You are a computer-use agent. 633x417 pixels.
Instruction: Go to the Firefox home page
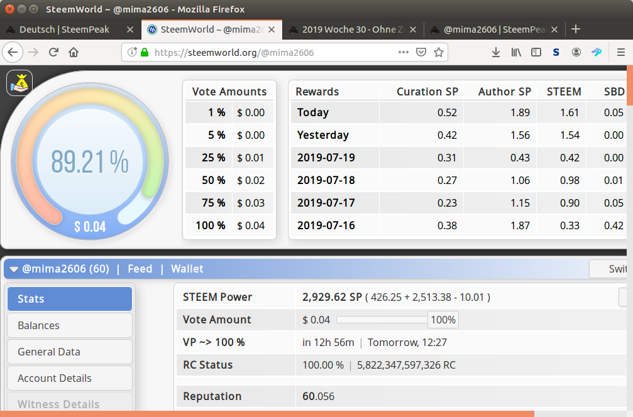pyautogui.click(x=74, y=53)
